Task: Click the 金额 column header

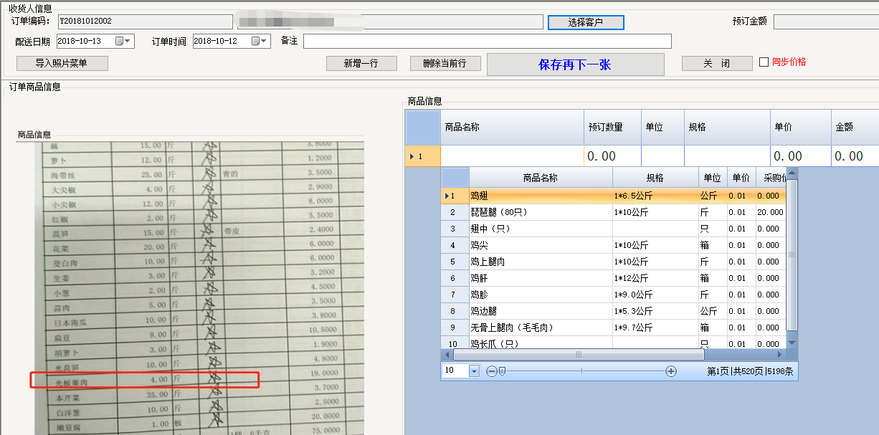Action: point(855,127)
